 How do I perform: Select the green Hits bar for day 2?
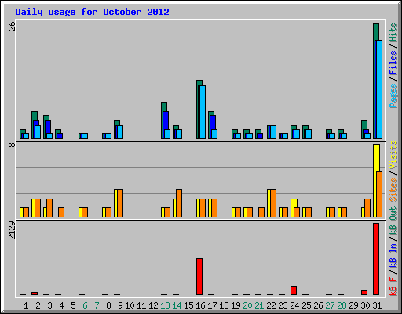[x=35, y=116]
